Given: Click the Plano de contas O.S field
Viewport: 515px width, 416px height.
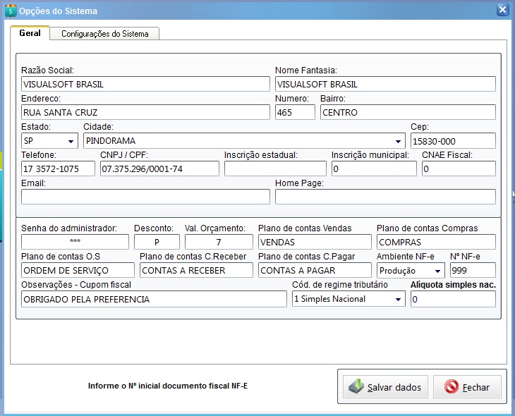Looking at the screenshot, I should pyautogui.click(x=78, y=270).
